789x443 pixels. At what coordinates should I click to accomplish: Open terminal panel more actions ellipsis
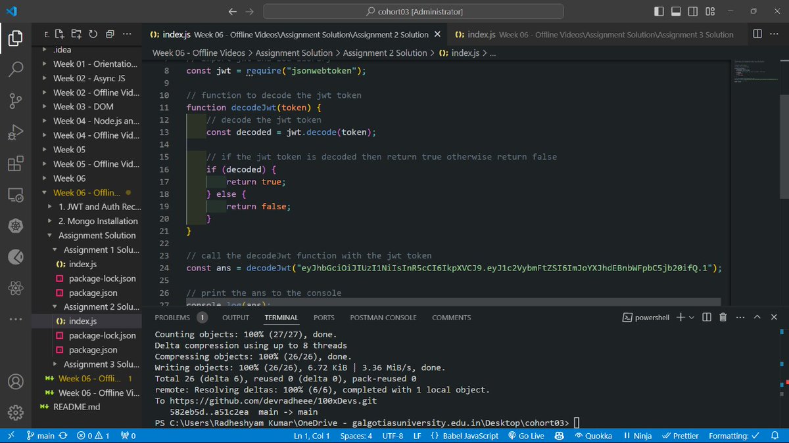[x=740, y=317]
